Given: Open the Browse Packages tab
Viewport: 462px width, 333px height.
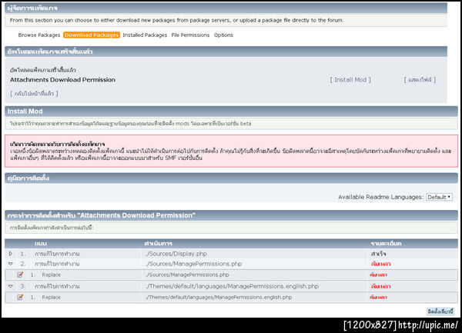Looking at the screenshot, I should point(39,35).
